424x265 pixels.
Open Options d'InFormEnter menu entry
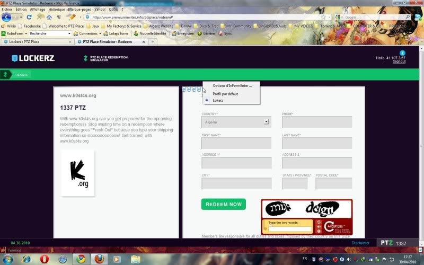[232, 85]
